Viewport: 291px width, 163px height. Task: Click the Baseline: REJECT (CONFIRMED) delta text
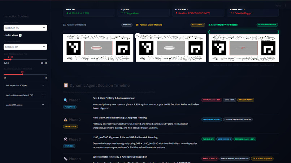pyautogui.click(x=193, y=13)
